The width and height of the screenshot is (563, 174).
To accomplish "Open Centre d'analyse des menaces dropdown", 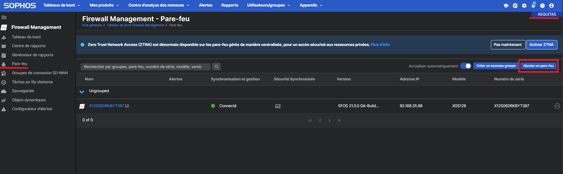I will 159,5.
